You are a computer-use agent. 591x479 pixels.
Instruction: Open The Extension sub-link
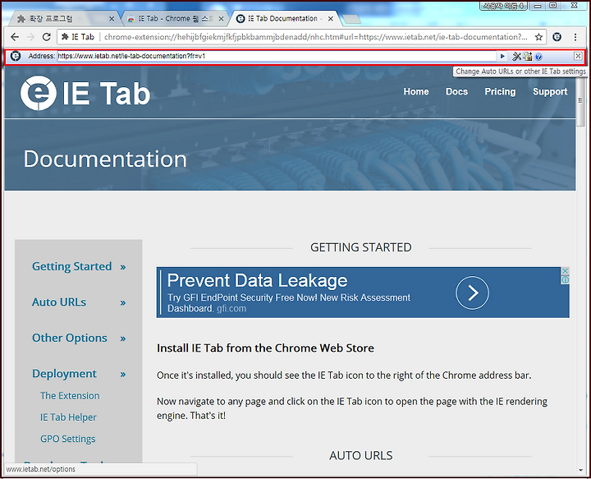tap(70, 396)
